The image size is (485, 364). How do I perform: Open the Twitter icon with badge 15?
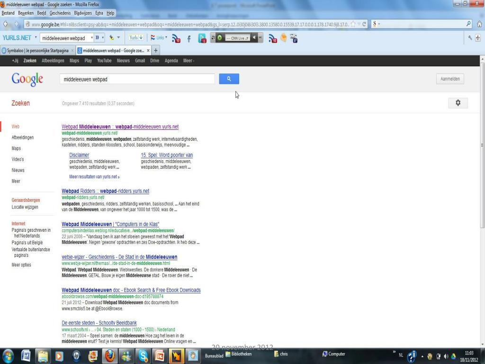tap(202, 38)
